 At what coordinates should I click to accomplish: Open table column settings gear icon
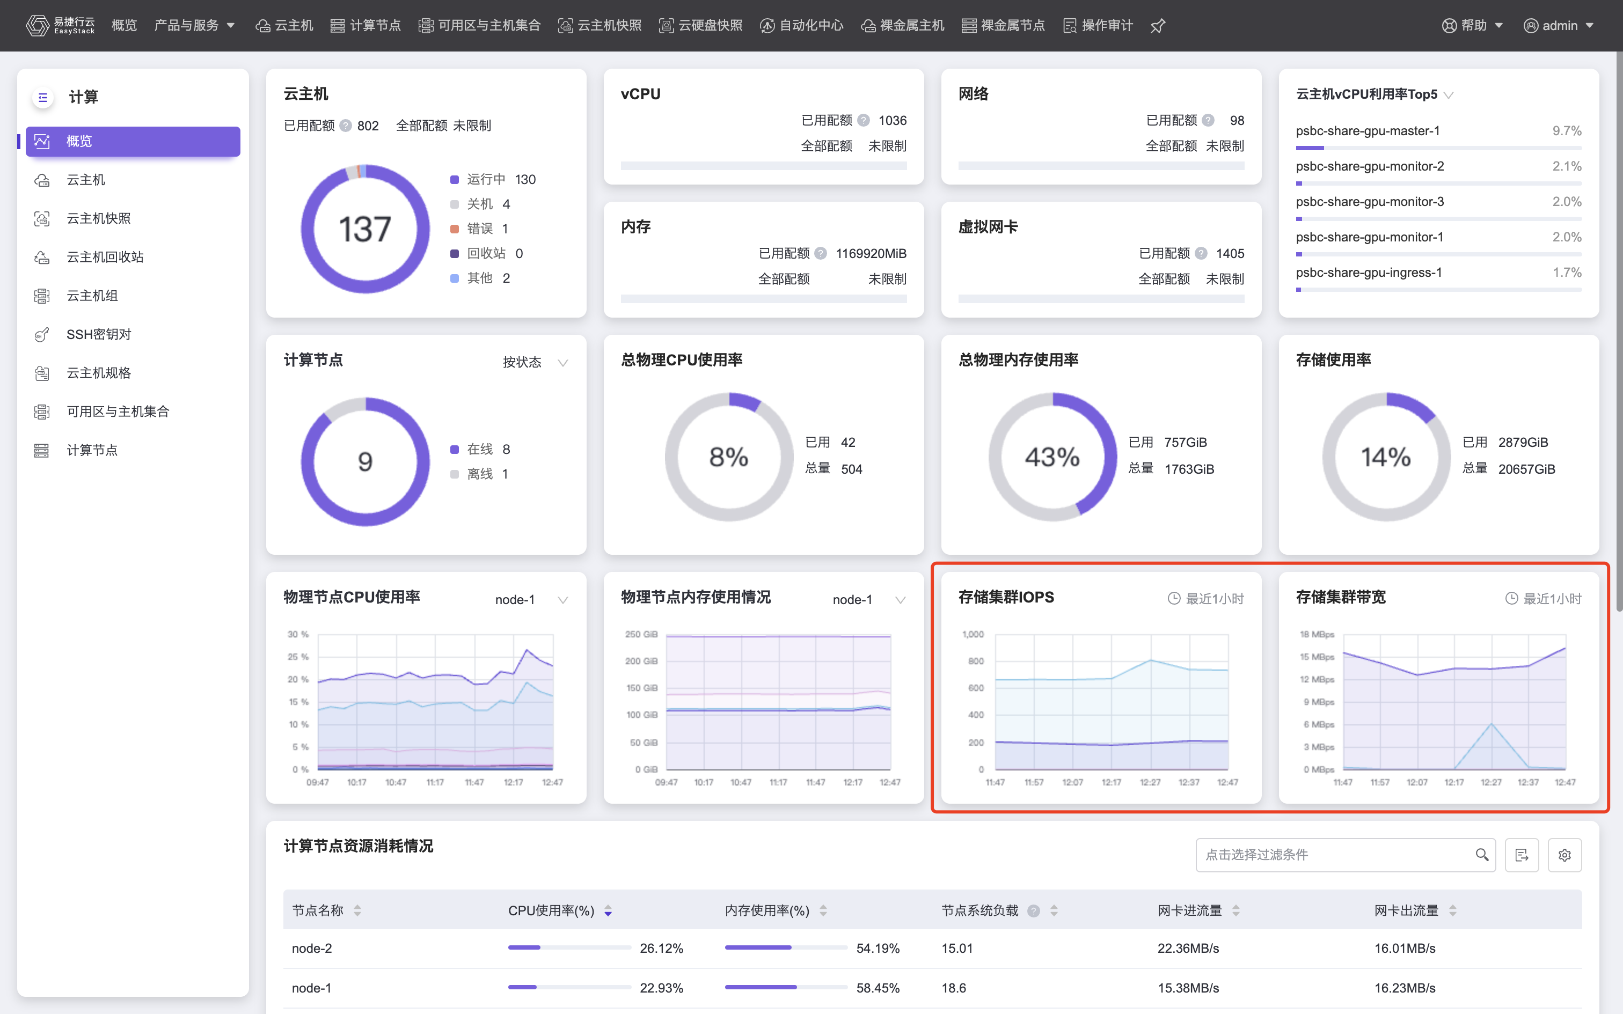pyautogui.click(x=1564, y=855)
